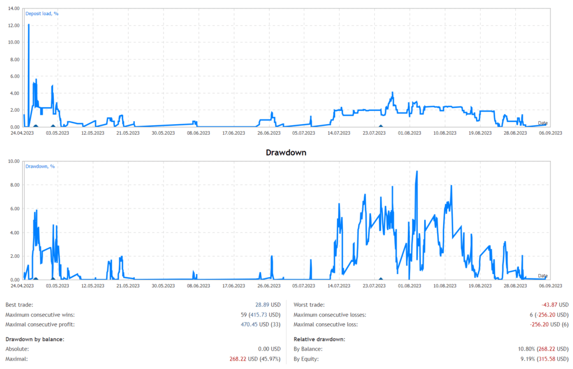Click the "Relative drawdown:" section heading
Viewport: 573px width, 369px height.
coord(320,339)
